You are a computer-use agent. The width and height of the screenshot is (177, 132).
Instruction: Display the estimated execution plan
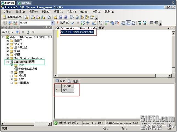(83, 23)
